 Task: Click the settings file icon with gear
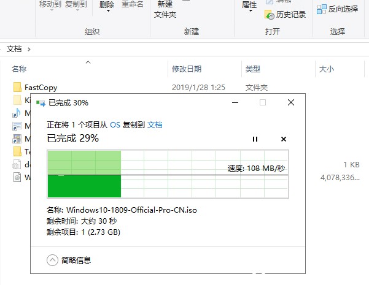(x=17, y=164)
